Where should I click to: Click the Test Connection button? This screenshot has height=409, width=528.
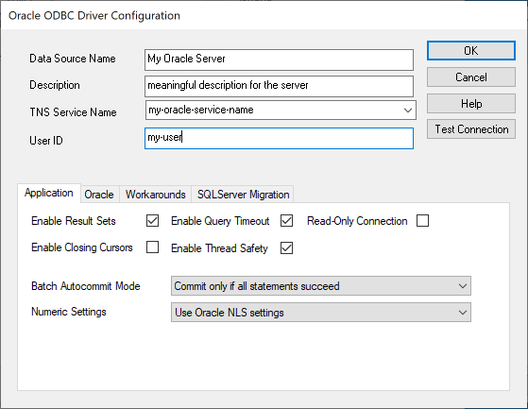pos(471,128)
